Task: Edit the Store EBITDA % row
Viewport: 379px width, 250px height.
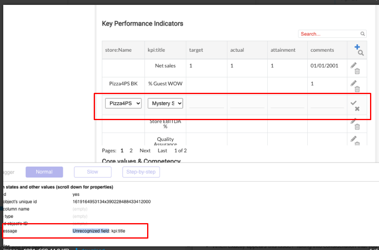Action: [353, 121]
